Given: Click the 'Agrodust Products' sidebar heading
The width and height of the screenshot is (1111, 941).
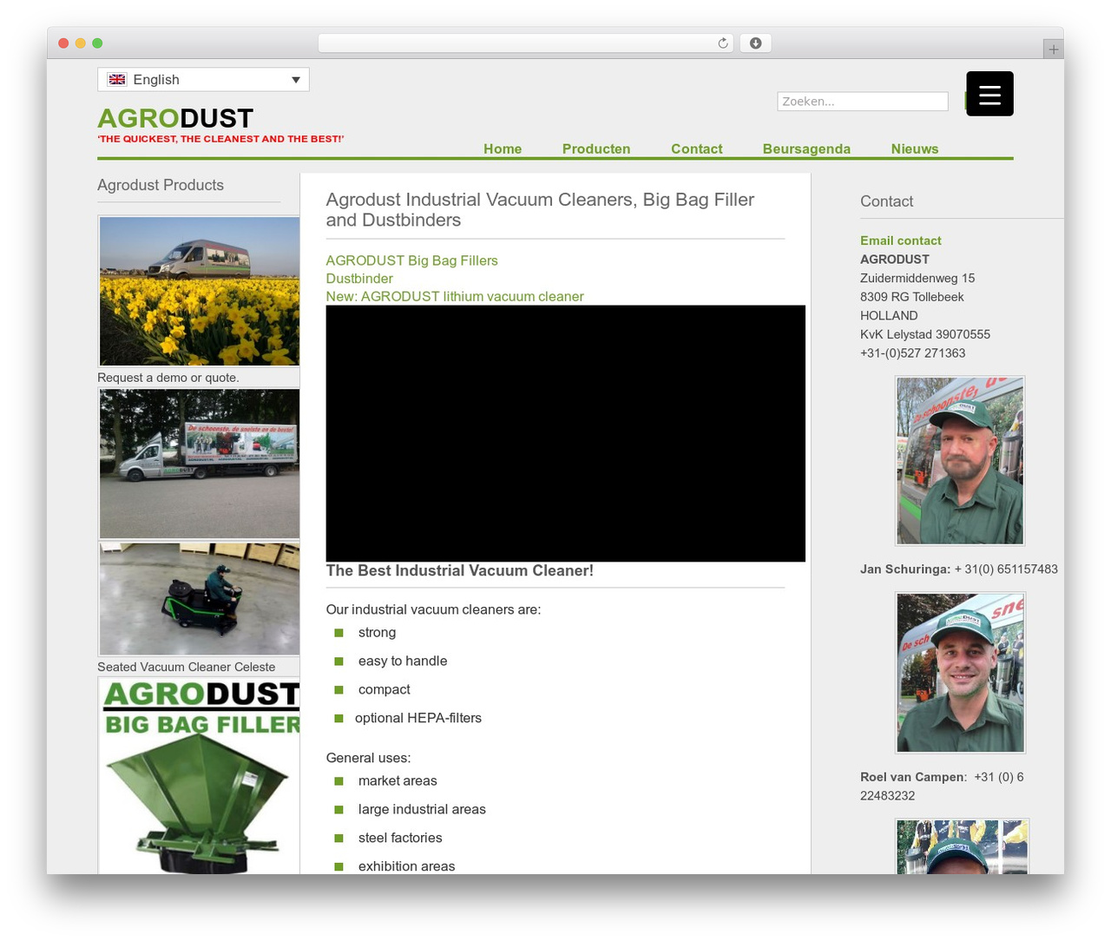Looking at the screenshot, I should (x=161, y=185).
